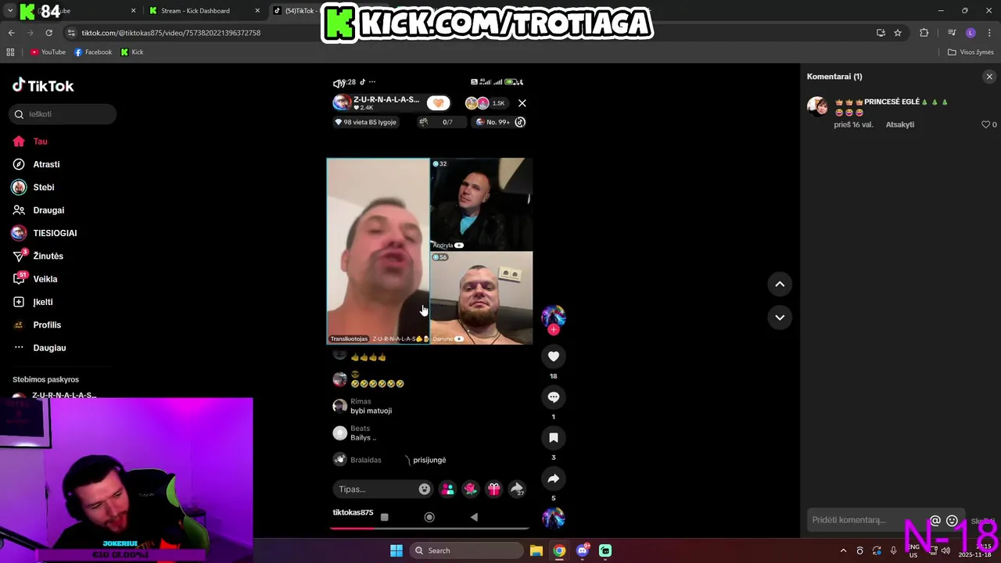
Task: Click Atsakyti to reply to comment
Action: pos(899,124)
